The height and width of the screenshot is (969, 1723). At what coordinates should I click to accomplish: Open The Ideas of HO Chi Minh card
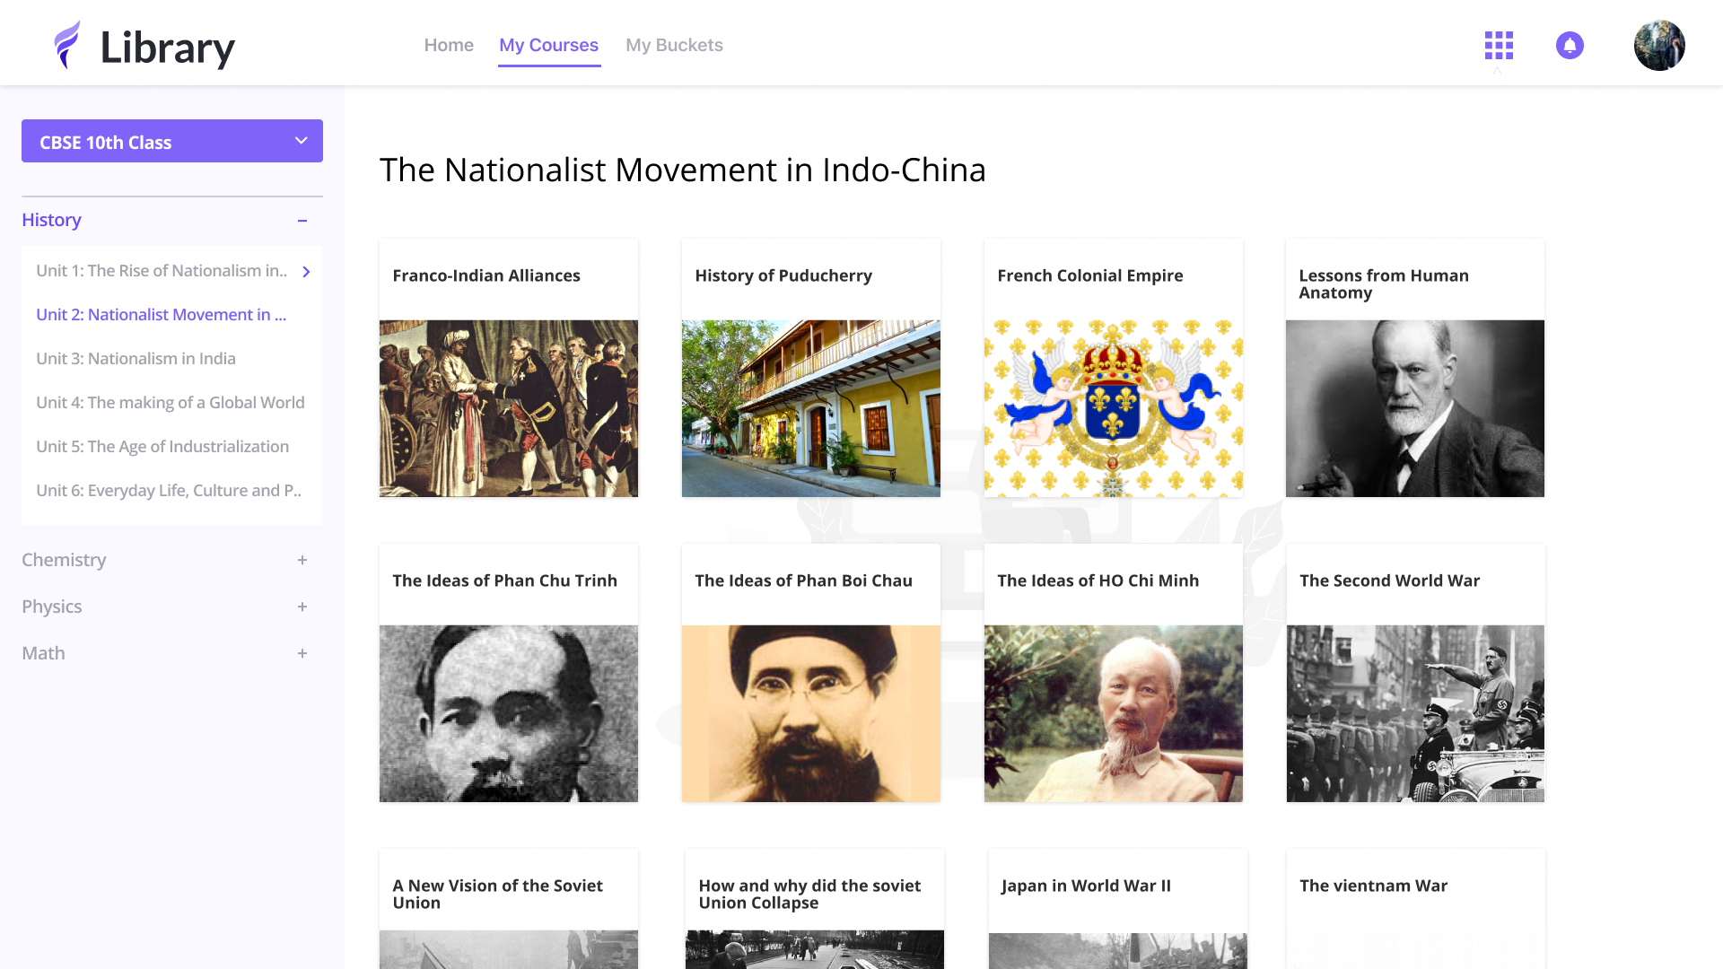1113,673
